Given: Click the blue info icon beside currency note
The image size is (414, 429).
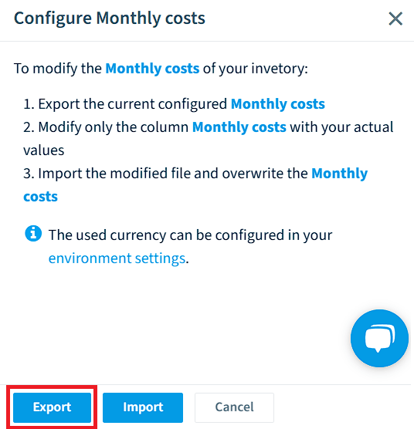Looking at the screenshot, I should 33,234.
